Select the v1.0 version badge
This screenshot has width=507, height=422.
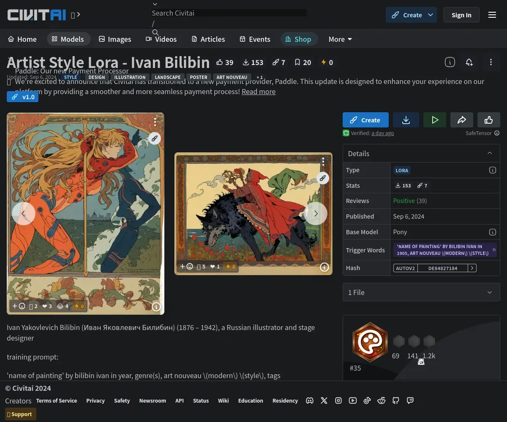[23, 97]
